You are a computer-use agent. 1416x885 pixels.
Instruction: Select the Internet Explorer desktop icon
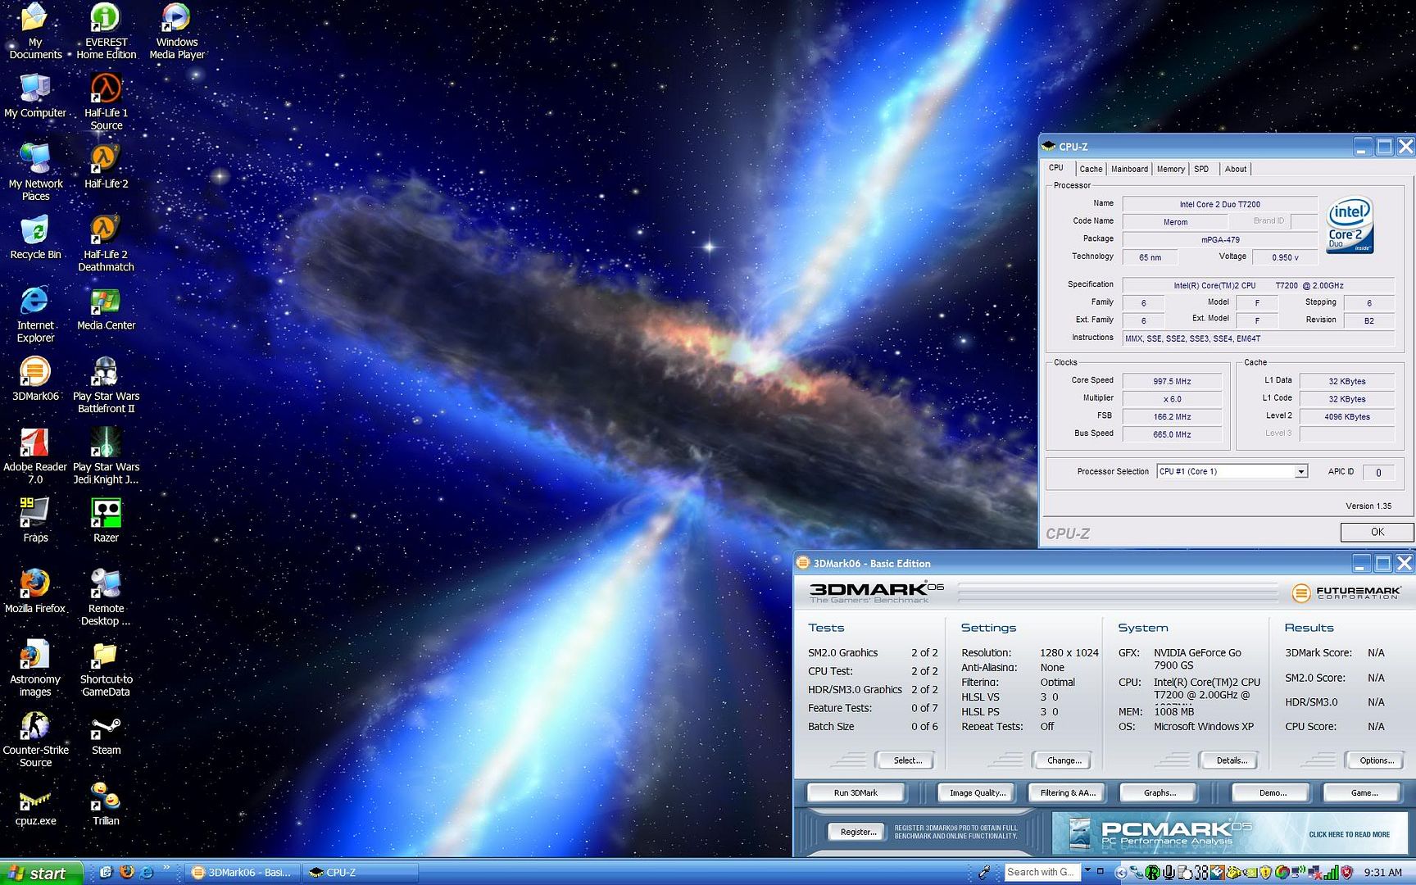35,313
